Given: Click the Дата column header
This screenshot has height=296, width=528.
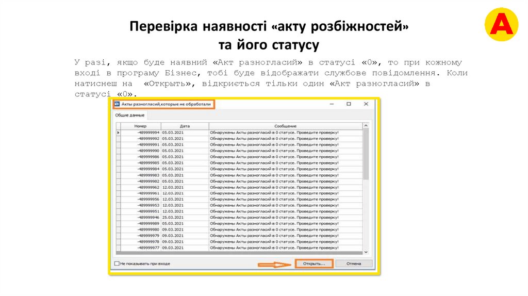Looking at the screenshot, I should [185, 126].
